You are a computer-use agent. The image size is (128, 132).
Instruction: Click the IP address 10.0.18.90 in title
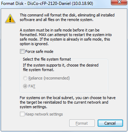click(83, 3)
